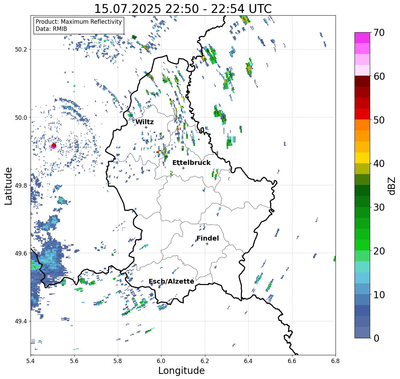Click the longitude tick label '6.8'
Screen dimensions: 400x379
(x=336, y=361)
